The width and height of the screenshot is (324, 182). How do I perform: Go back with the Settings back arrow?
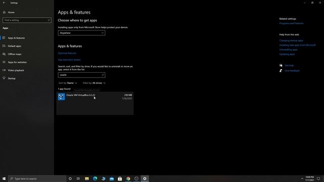[4, 3]
